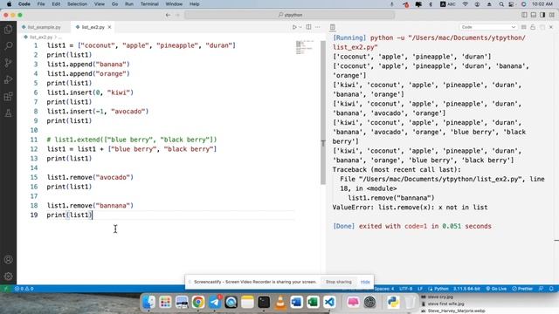Open the Help menu

[x=194, y=3]
